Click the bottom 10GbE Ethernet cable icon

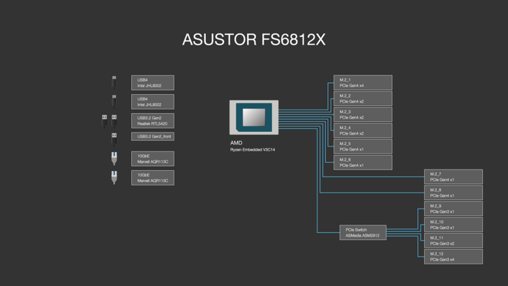pos(114,178)
